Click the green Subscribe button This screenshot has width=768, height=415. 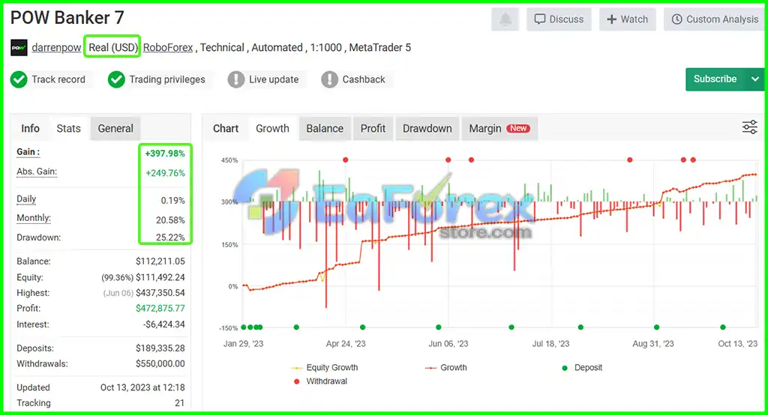tap(715, 79)
